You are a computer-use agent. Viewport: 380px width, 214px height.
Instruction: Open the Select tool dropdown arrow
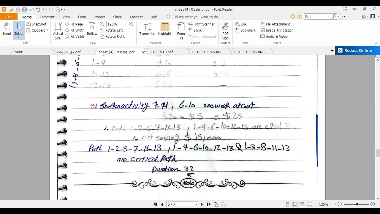tap(19, 37)
